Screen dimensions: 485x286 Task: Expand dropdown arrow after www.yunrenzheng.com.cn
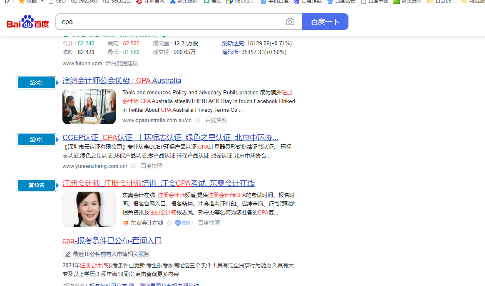pos(133,166)
